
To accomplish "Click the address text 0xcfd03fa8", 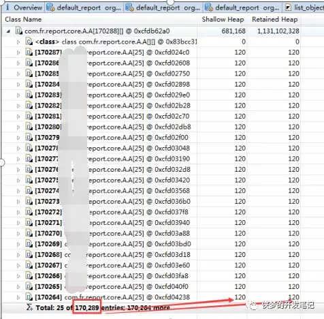I will [x=172, y=276].
